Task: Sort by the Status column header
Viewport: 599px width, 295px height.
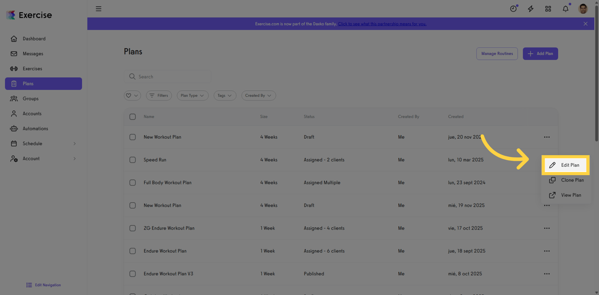Action: click(309, 117)
